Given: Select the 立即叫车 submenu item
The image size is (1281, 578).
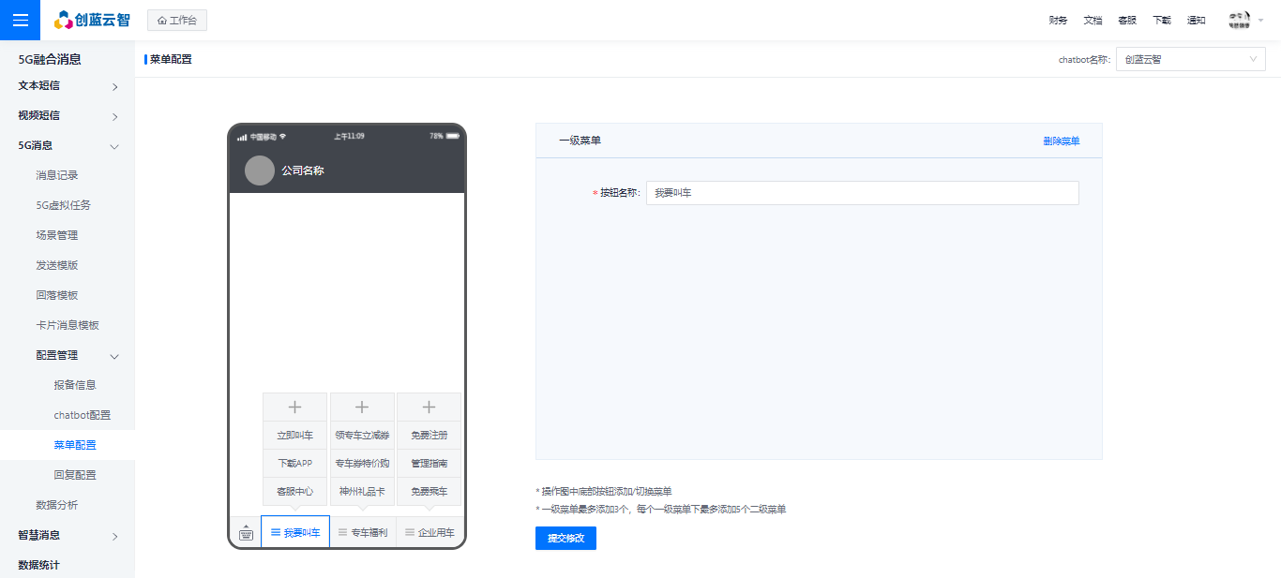Looking at the screenshot, I should click(295, 436).
